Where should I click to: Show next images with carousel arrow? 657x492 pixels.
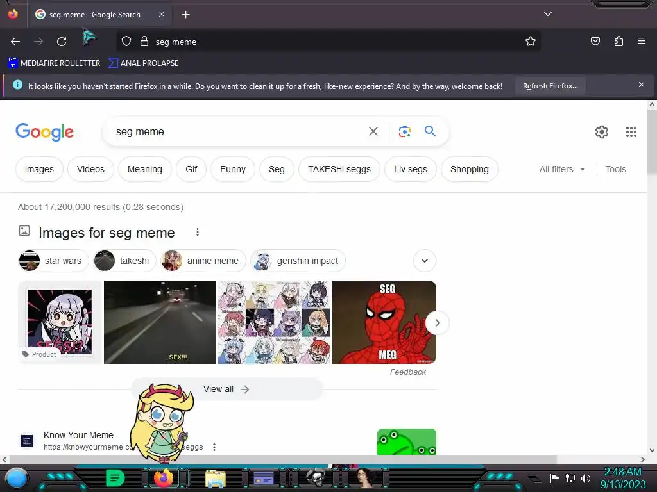(x=437, y=323)
